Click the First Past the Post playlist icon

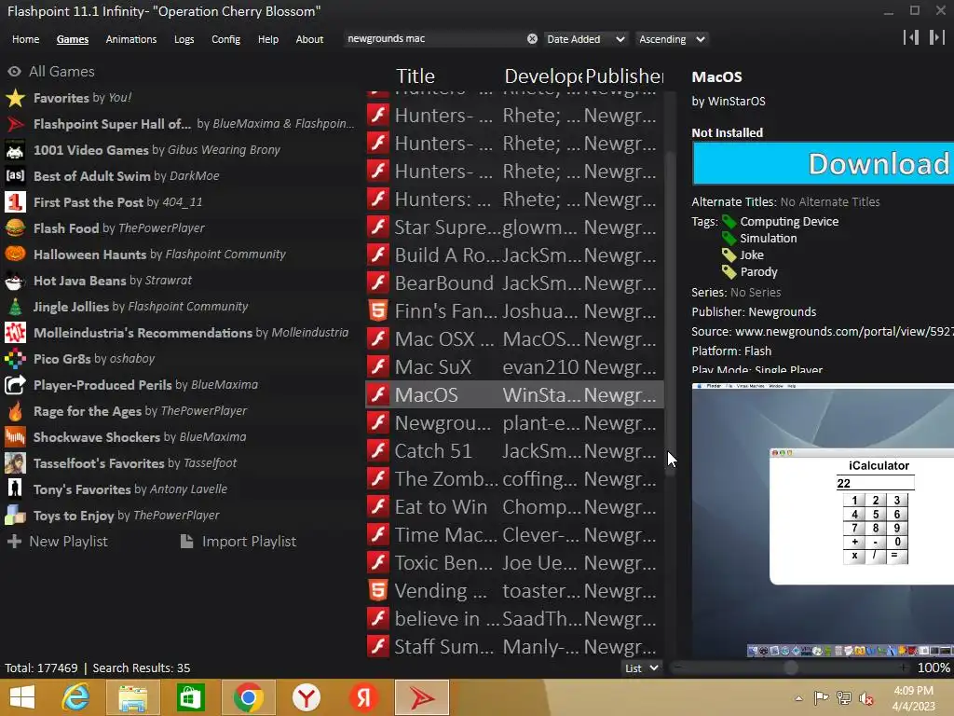pyautogui.click(x=15, y=202)
